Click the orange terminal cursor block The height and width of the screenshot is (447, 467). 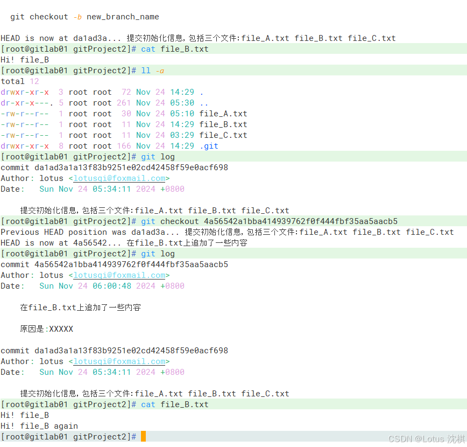click(x=143, y=436)
